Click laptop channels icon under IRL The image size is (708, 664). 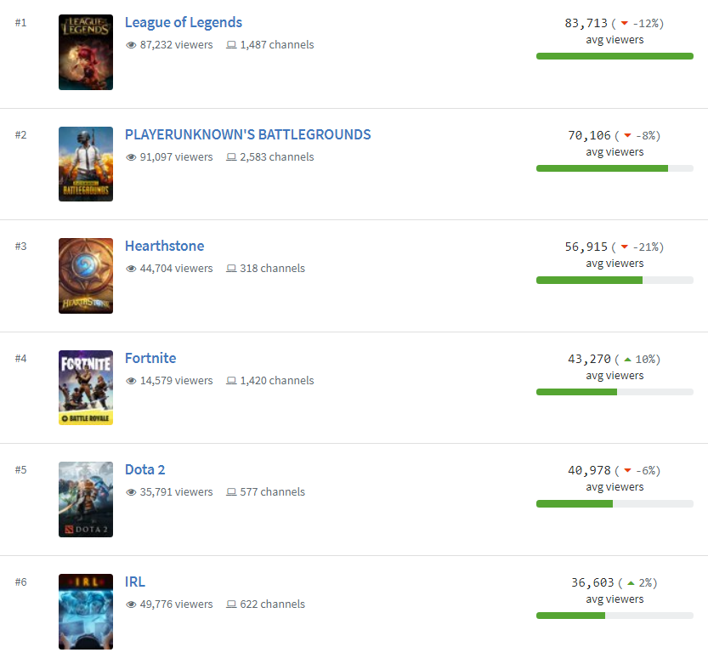coord(231,604)
